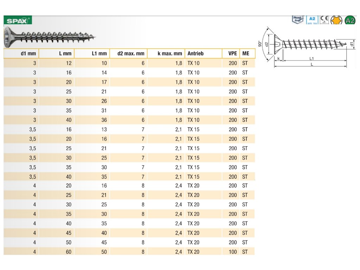
Task: Select the 'L1 mm' column header
Action: 92,53
